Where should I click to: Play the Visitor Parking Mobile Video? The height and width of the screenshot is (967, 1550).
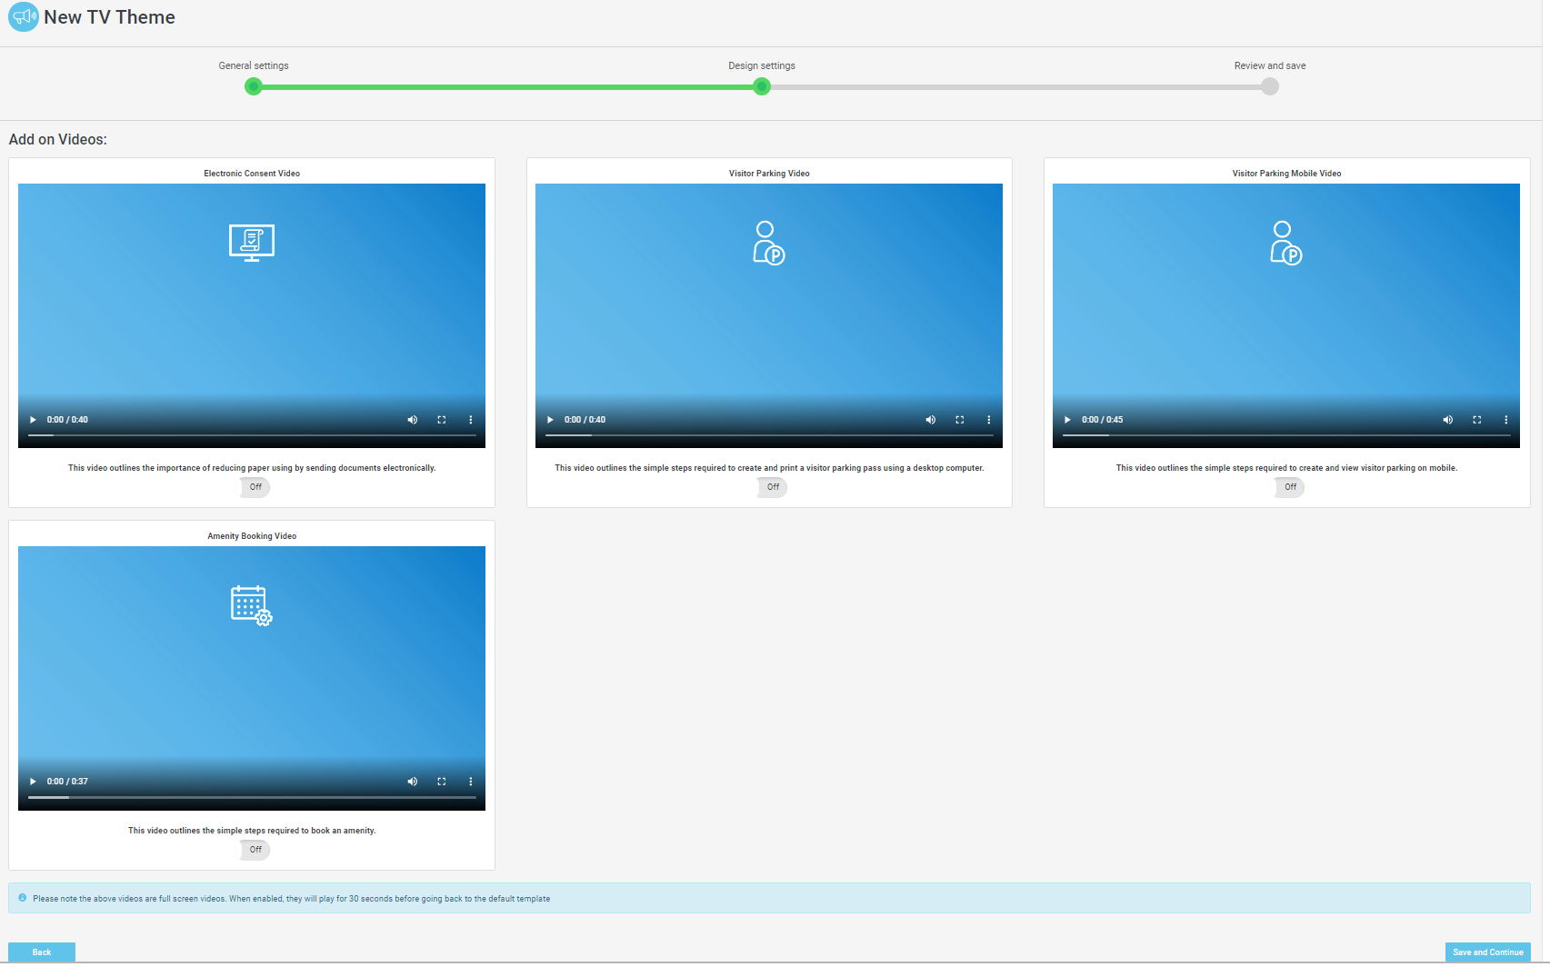[x=1067, y=420]
